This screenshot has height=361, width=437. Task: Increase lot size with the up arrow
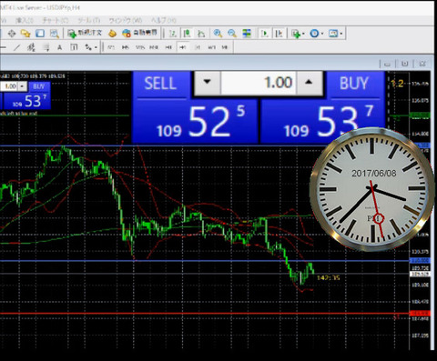tap(309, 82)
